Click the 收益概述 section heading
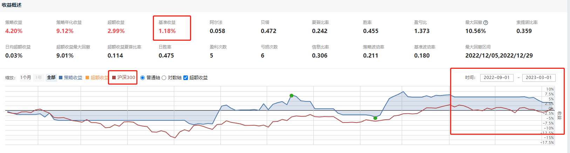This screenshot has height=153, width=570. tap(12, 5)
